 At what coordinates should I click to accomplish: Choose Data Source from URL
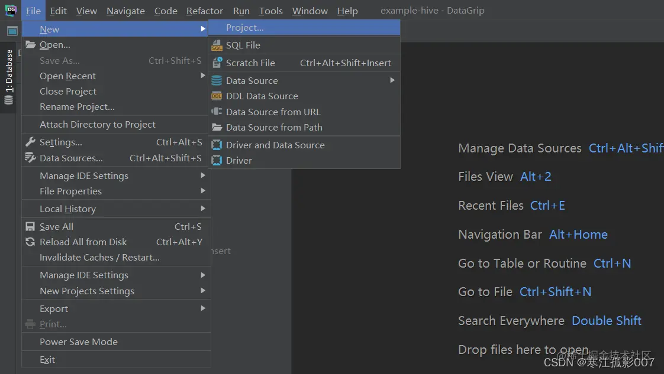(304, 112)
